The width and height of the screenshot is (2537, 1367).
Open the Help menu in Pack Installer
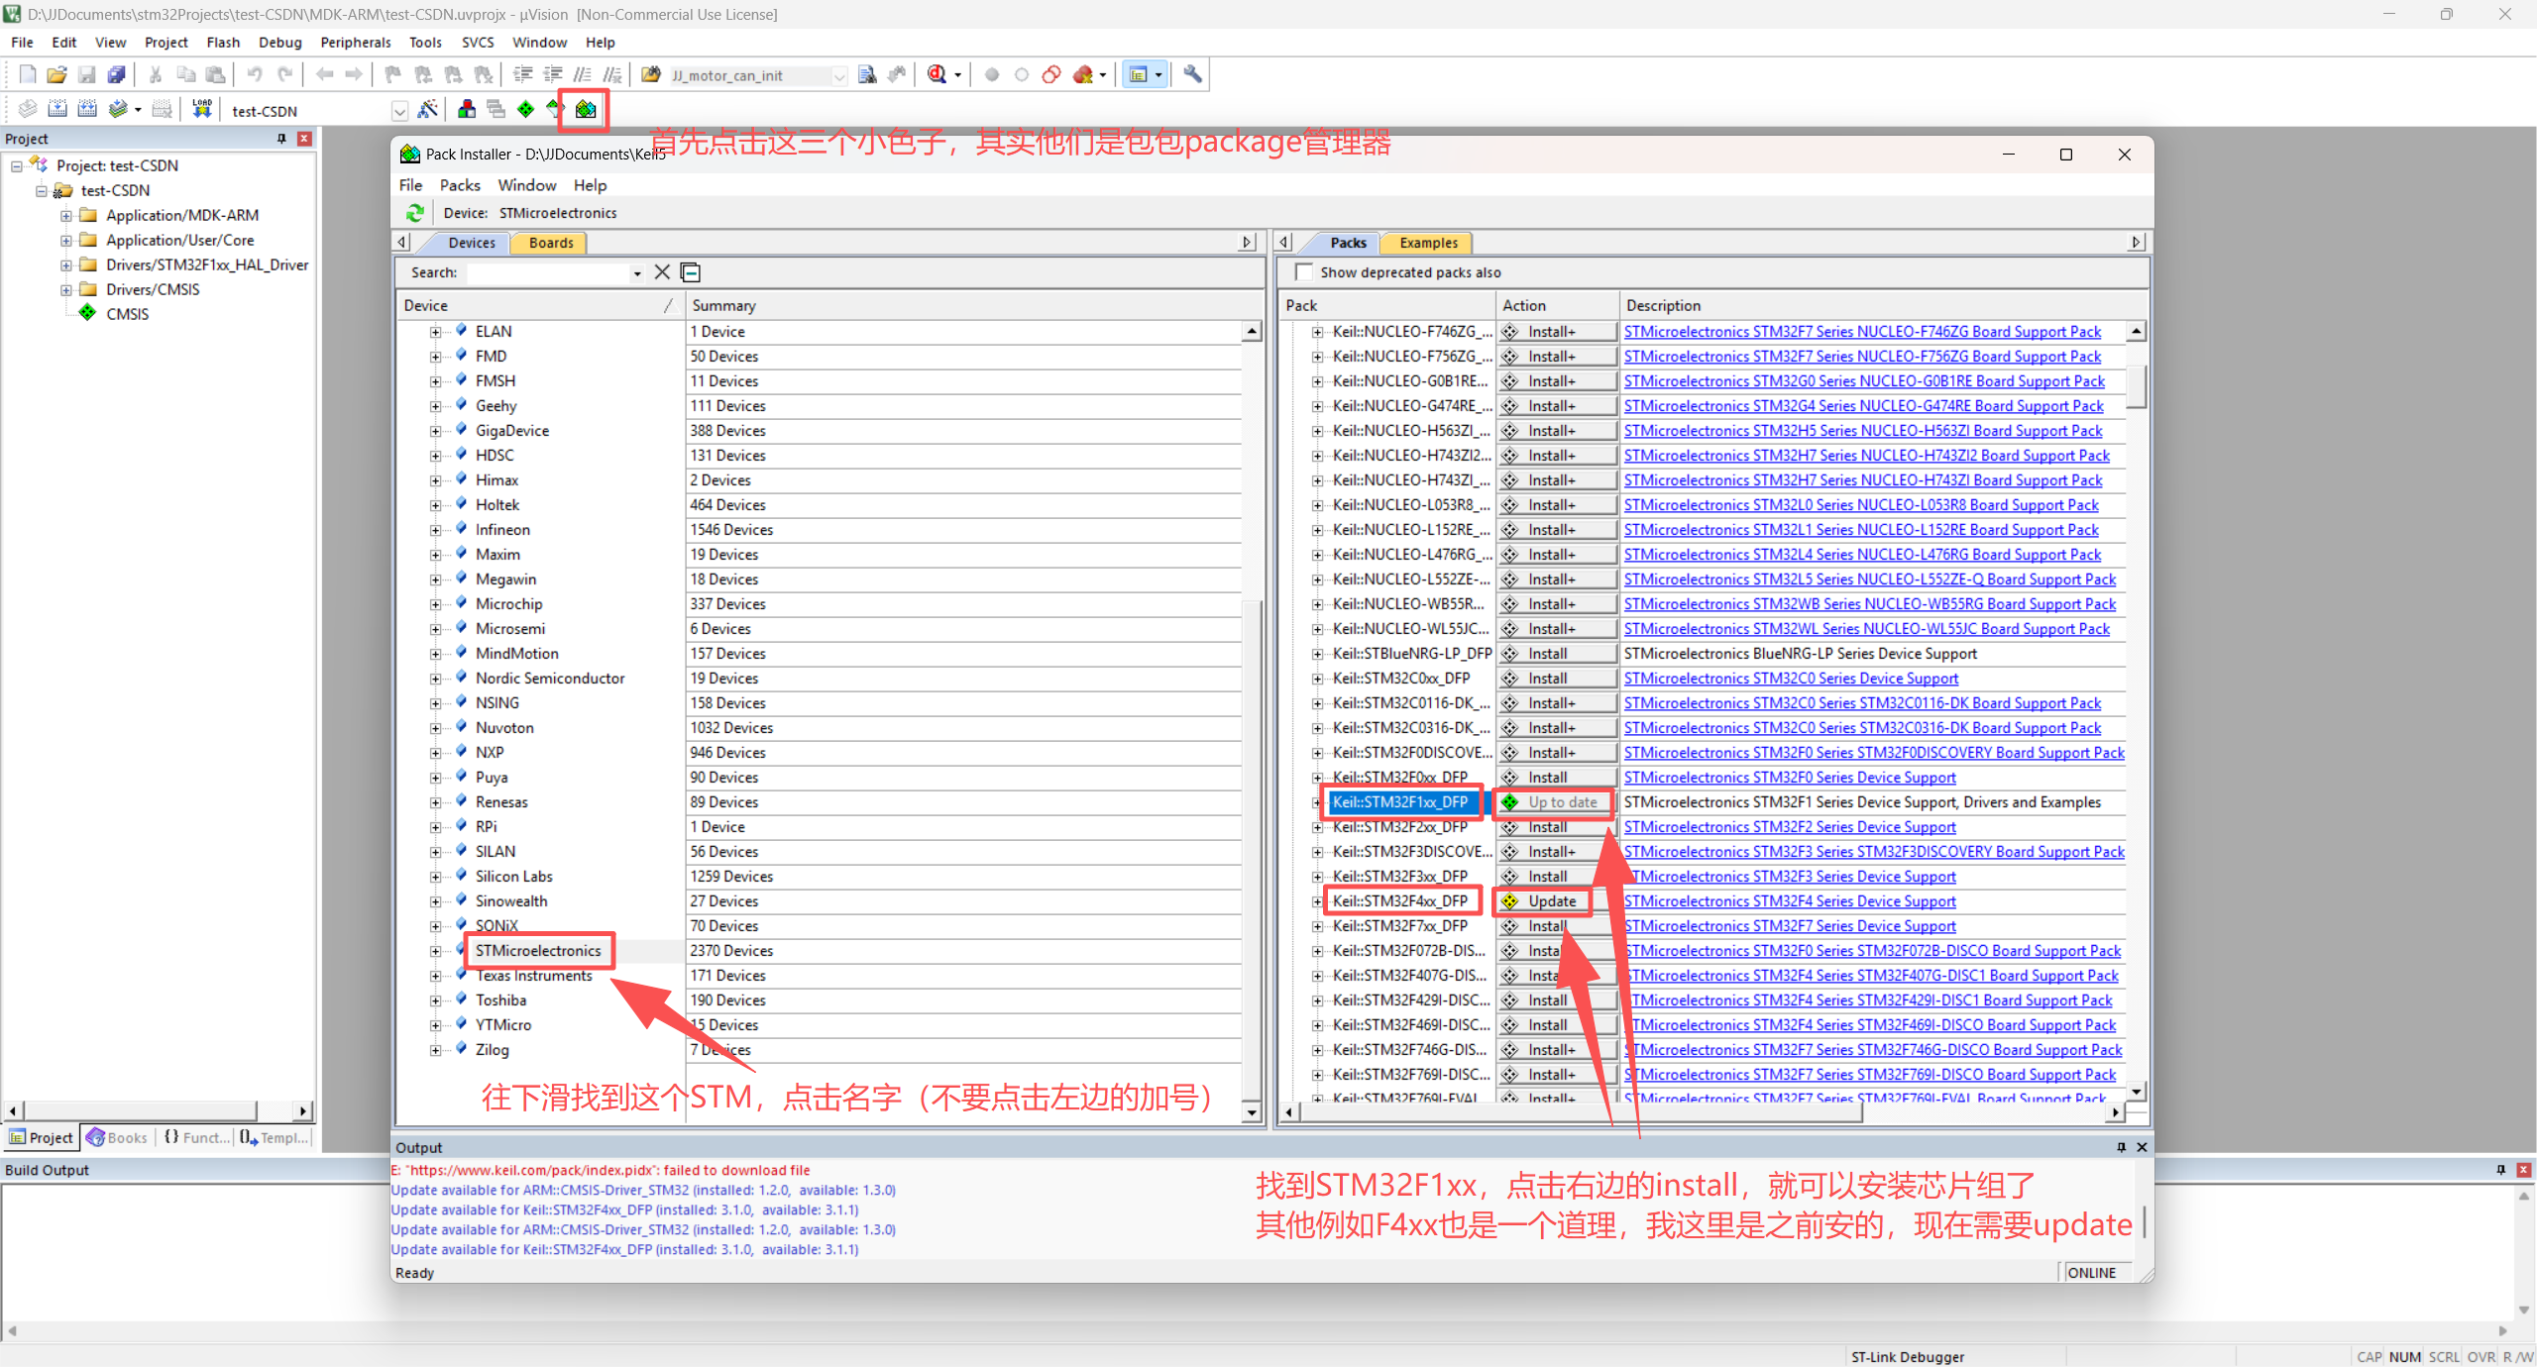590,185
